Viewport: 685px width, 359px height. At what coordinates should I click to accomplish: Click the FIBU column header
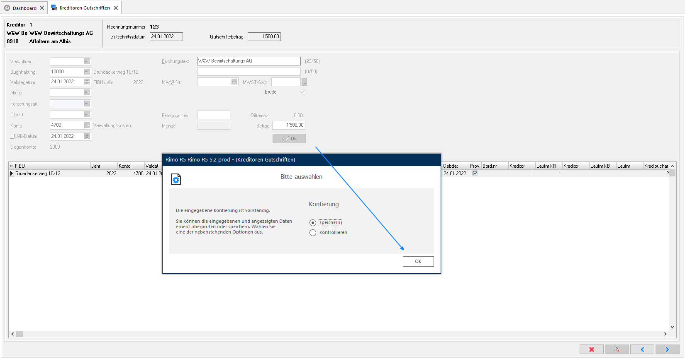point(52,166)
